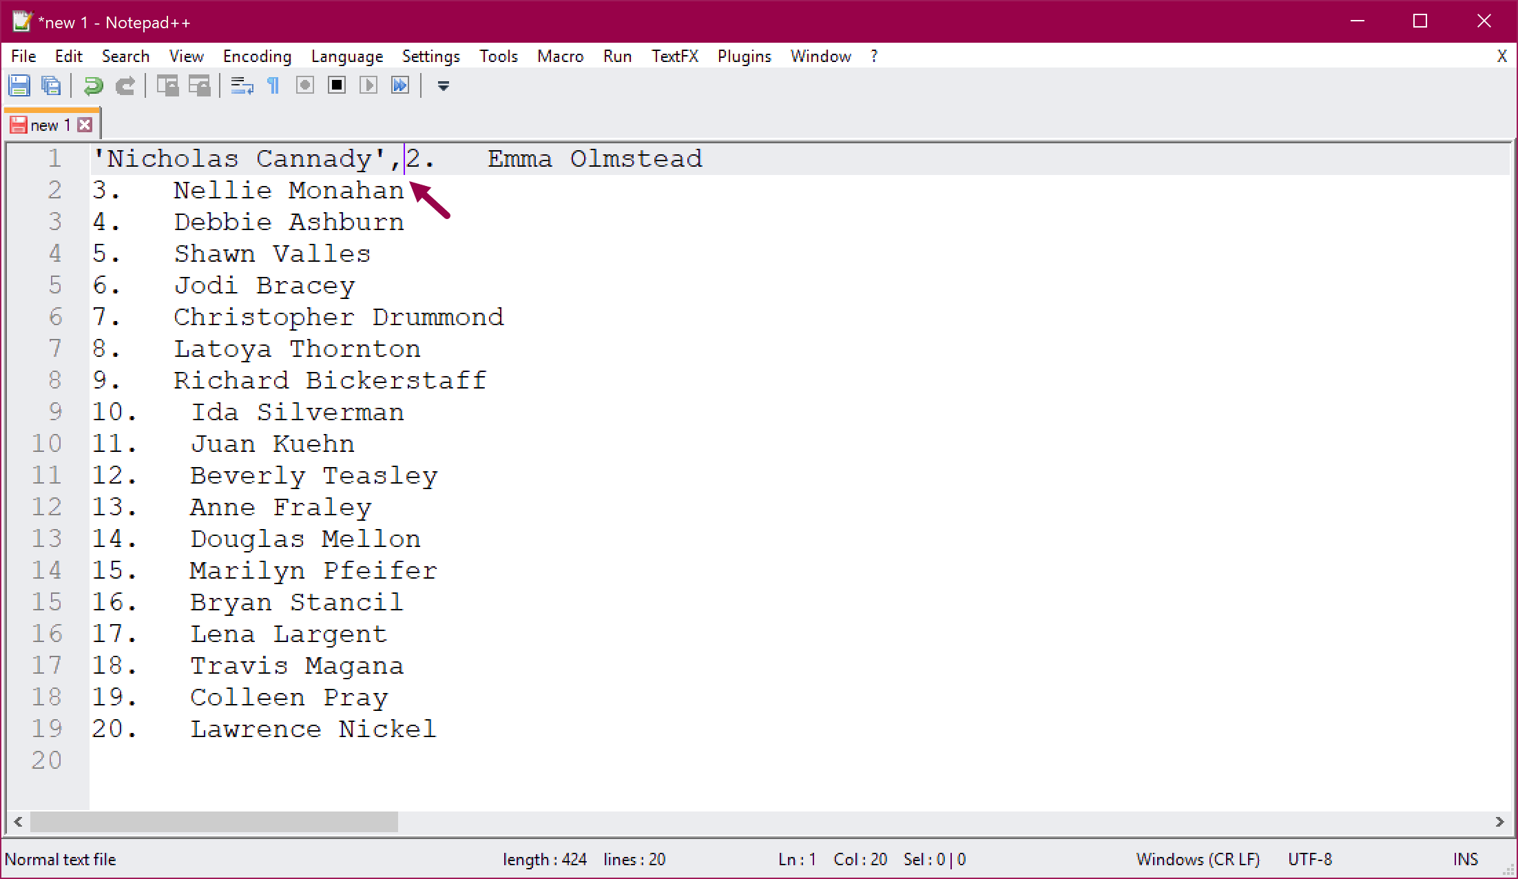The height and width of the screenshot is (879, 1518).
Task: Click the Save file toolbar icon
Action: (x=19, y=85)
